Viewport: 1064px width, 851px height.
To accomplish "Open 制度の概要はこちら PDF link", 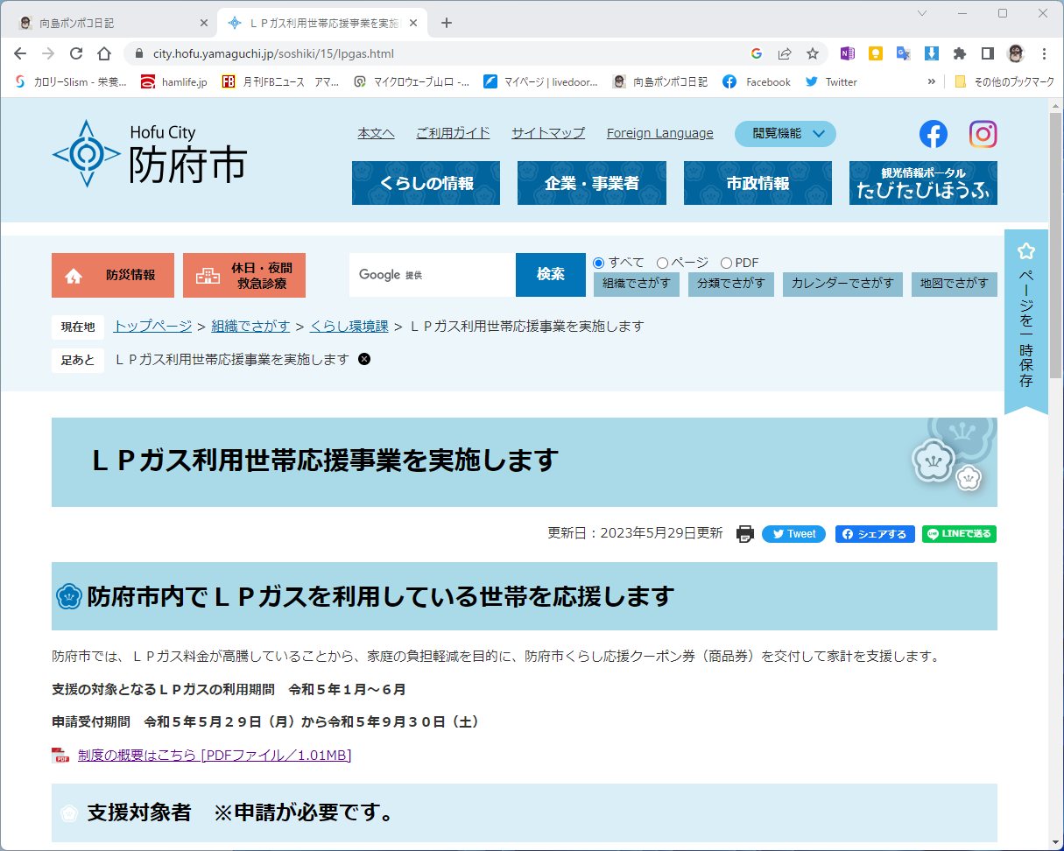I will [x=215, y=755].
